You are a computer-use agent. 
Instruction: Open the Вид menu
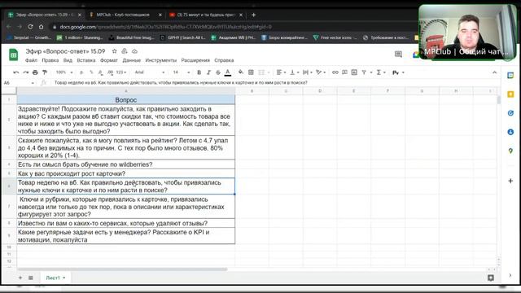point(68,60)
